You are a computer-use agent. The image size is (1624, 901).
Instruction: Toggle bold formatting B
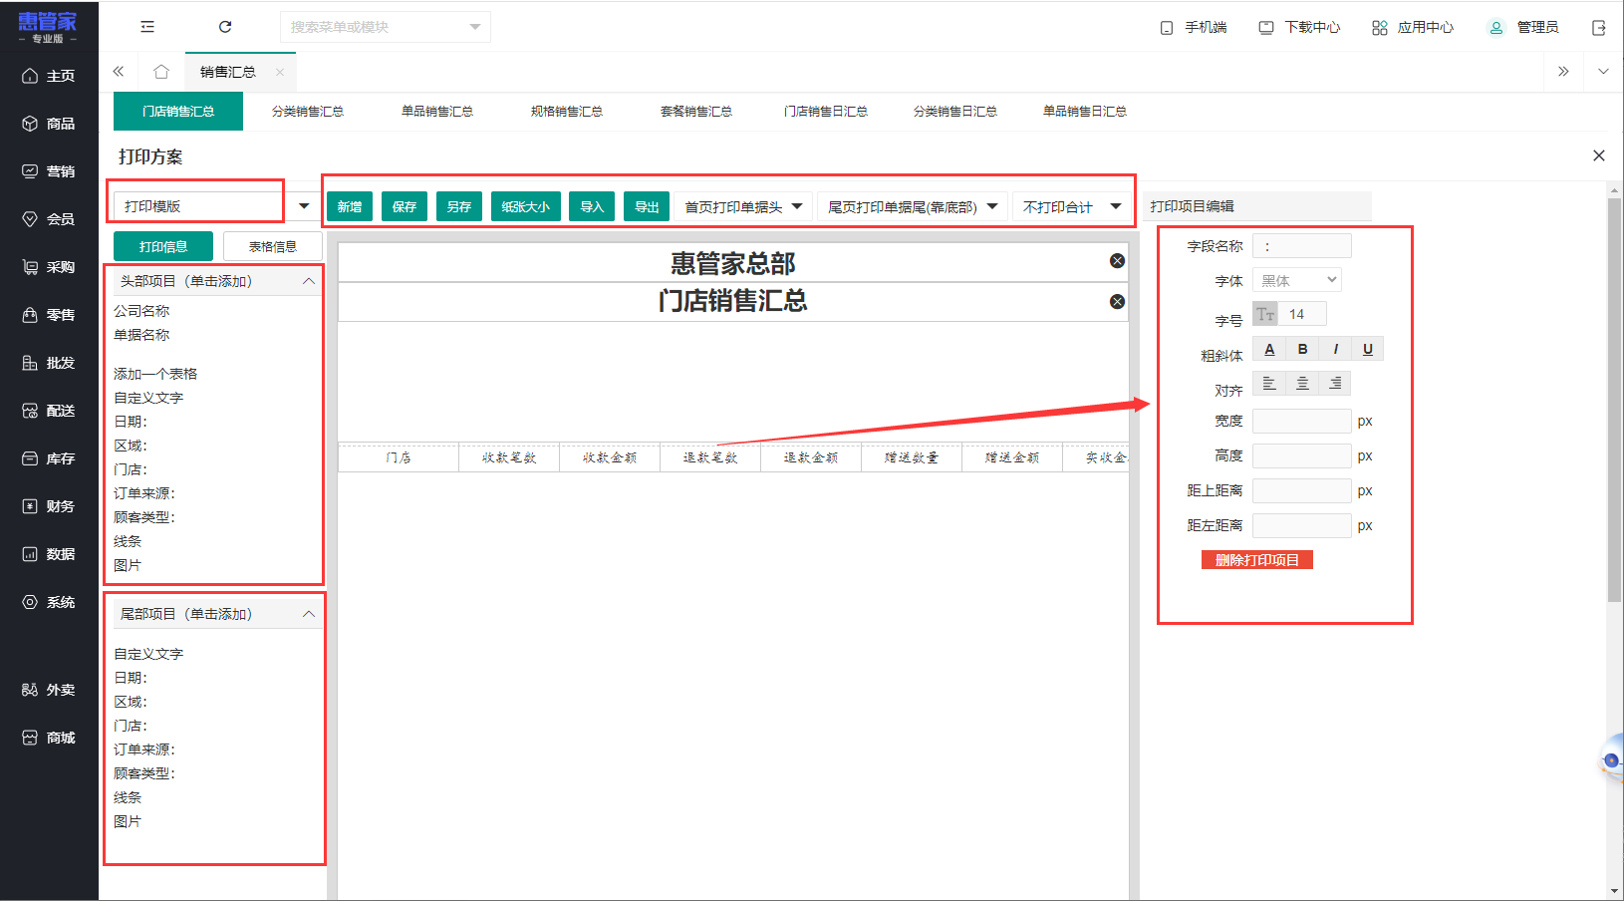(1302, 349)
